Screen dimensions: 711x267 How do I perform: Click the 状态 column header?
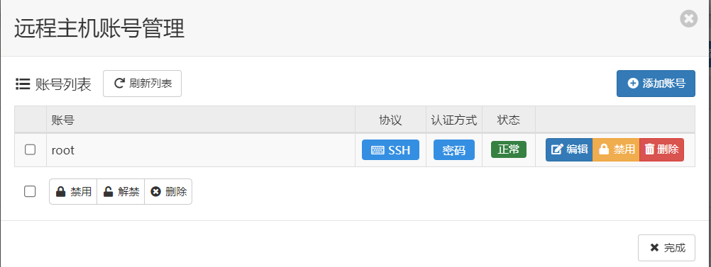tap(509, 120)
